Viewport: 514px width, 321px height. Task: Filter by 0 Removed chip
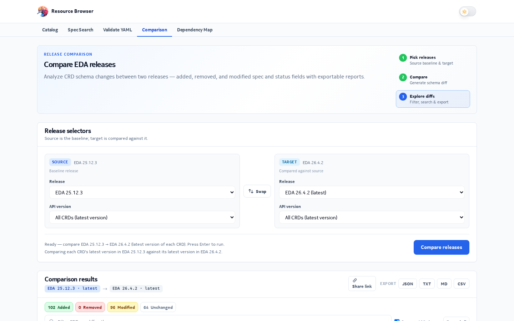90,307
